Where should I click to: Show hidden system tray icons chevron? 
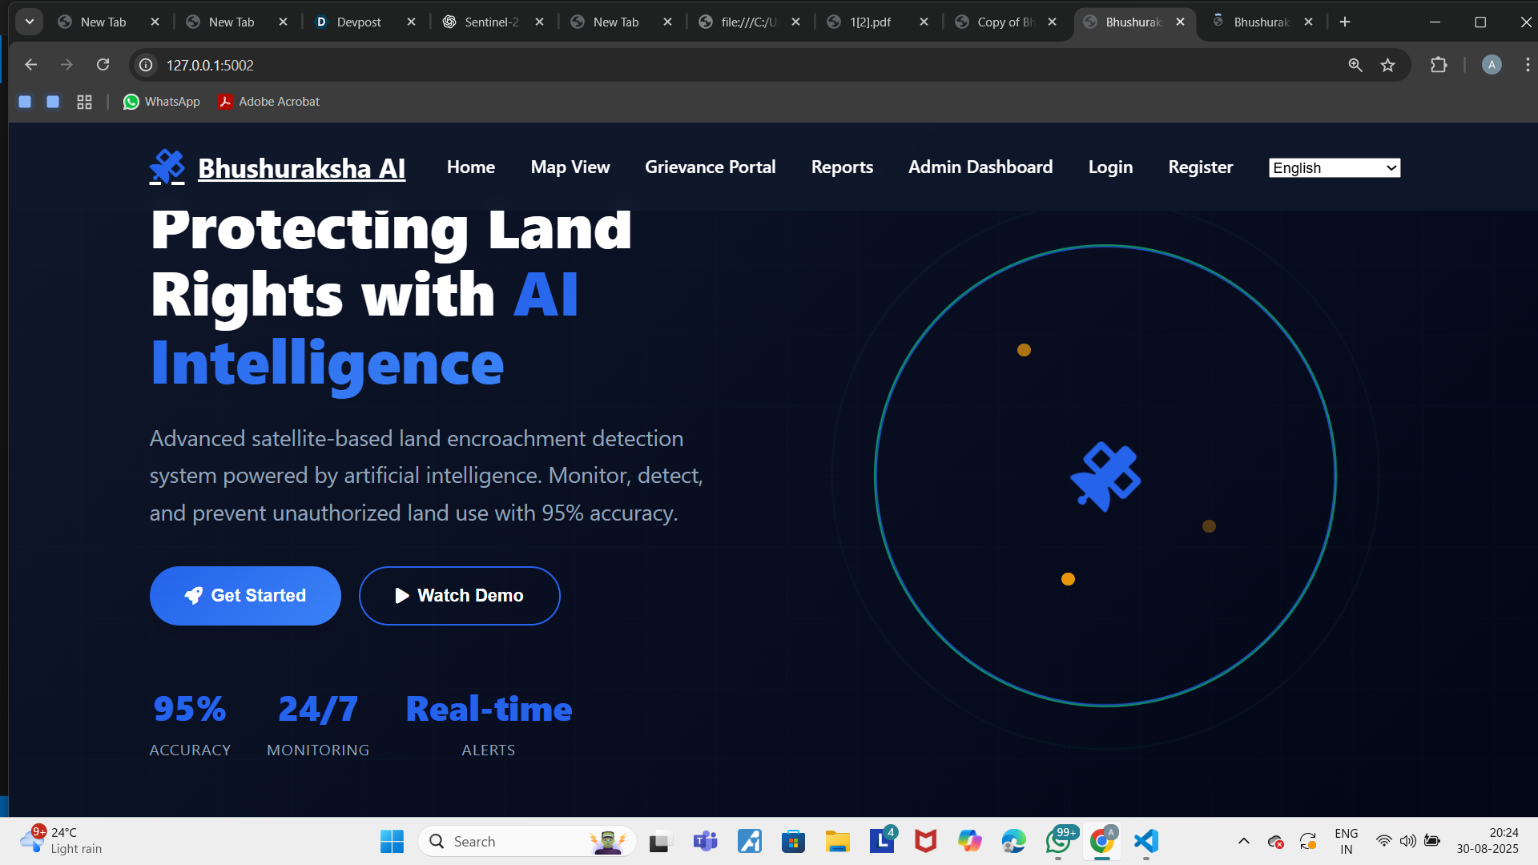pyautogui.click(x=1243, y=841)
